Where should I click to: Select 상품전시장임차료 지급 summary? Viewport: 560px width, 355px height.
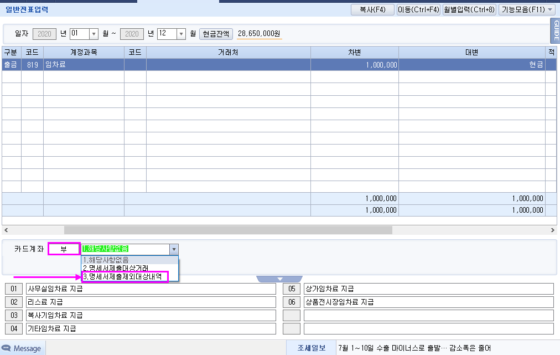pos(428,302)
